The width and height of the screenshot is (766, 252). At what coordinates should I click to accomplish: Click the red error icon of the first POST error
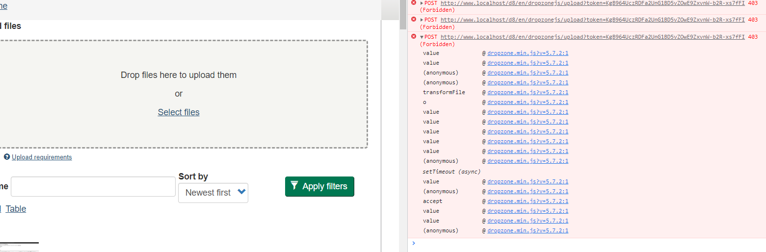tap(413, 3)
